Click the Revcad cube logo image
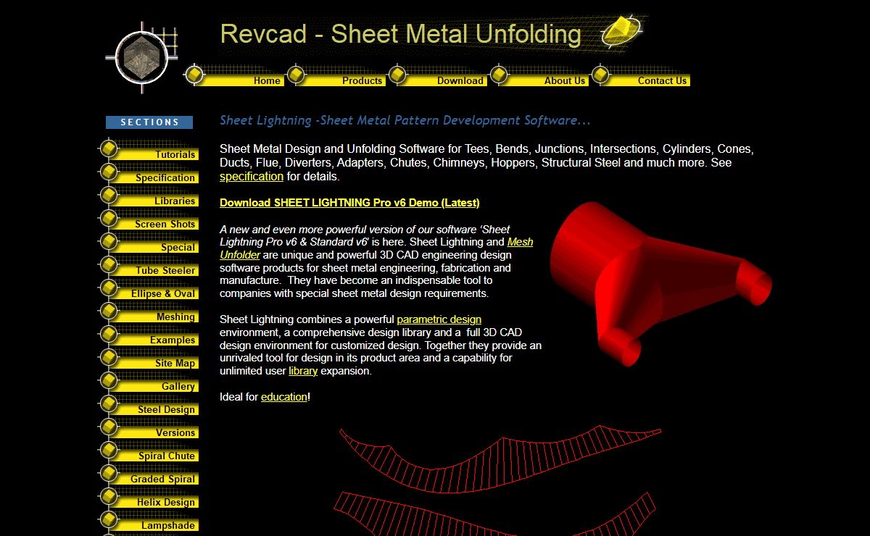The height and width of the screenshot is (536, 870). (141, 57)
